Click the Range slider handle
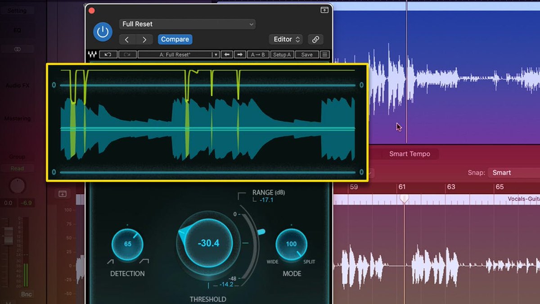 tap(261, 231)
